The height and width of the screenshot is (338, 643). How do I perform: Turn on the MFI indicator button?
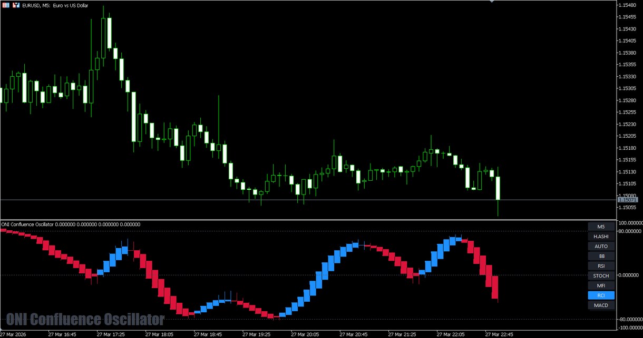click(601, 285)
